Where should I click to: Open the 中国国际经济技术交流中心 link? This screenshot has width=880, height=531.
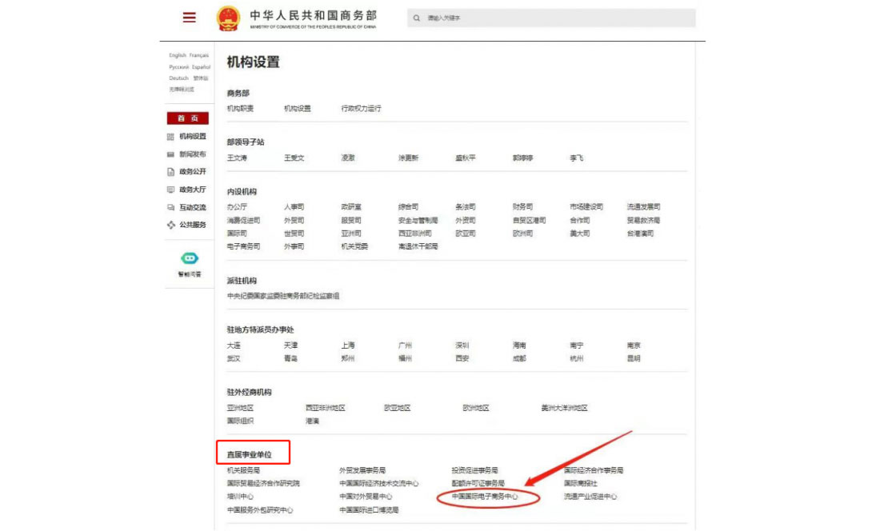coord(379,483)
